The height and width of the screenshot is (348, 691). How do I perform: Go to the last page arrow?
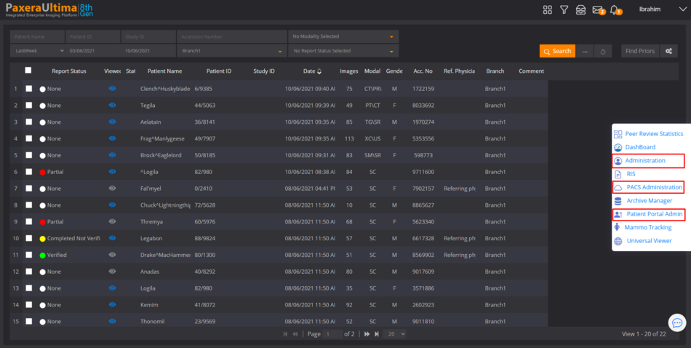point(377,334)
